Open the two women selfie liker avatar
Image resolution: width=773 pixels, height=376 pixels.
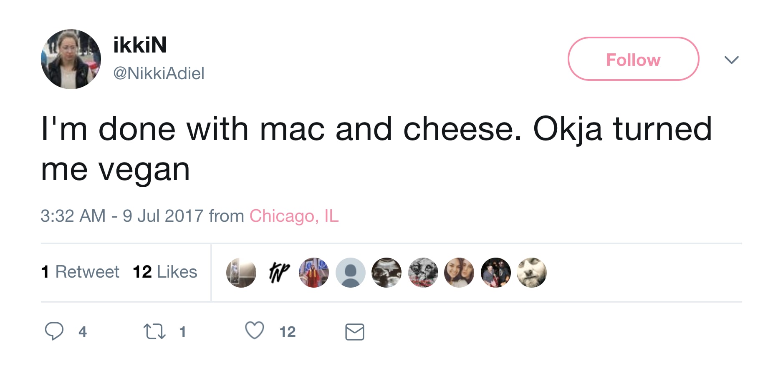click(x=459, y=273)
